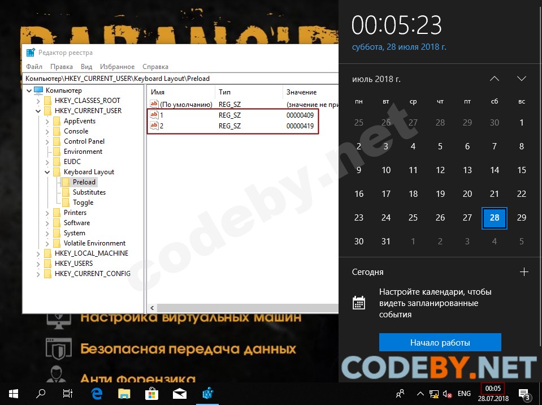The width and height of the screenshot is (542, 405).
Task: Go to next month in calendar
Action: (x=522, y=79)
